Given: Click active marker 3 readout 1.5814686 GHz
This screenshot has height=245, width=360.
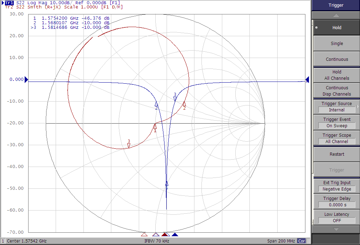Looking at the screenshot, I should (x=70, y=27).
